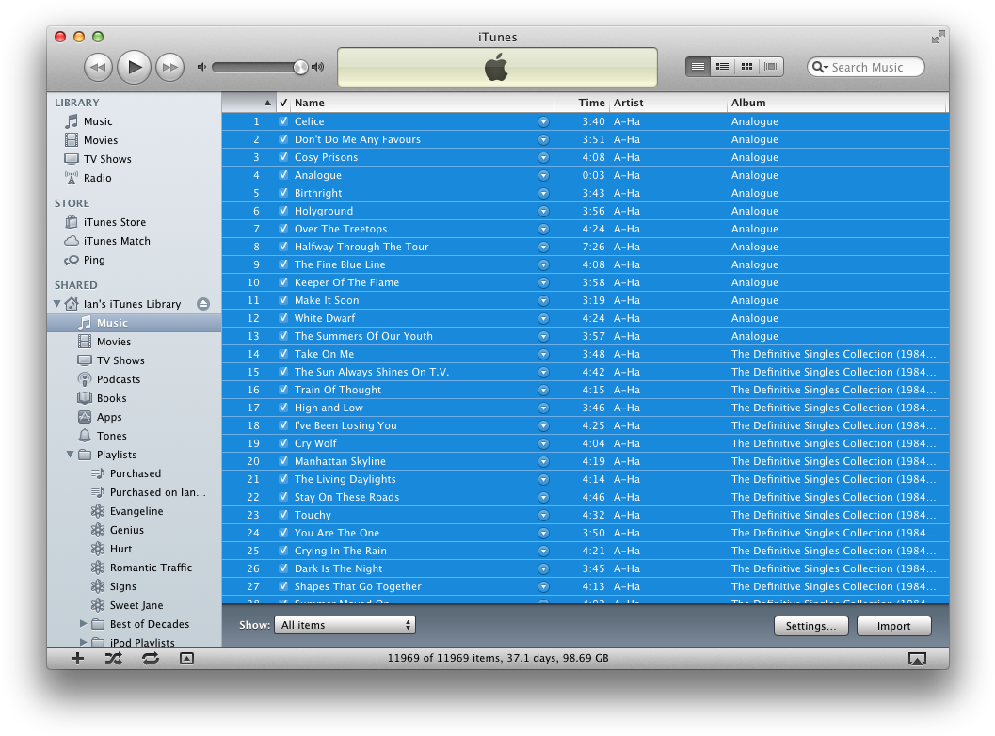Screen dimensions: 995x736
Task: Uncheck "Cry Wolf" in the song list
Action: coord(283,442)
